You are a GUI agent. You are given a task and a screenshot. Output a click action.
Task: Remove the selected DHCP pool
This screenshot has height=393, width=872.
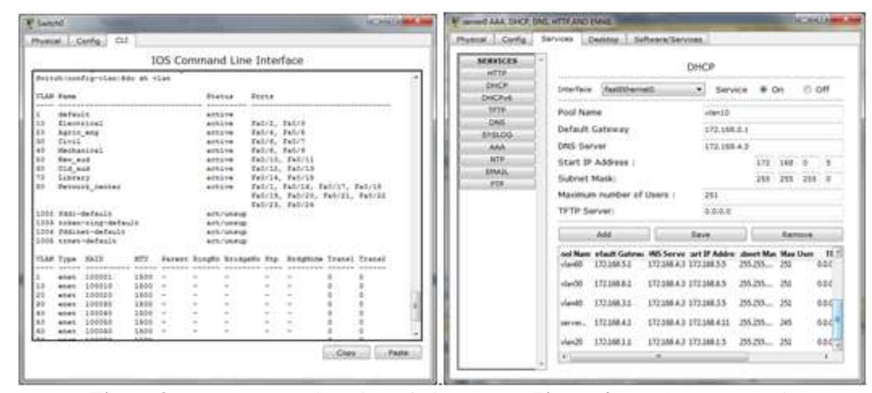pos(796,234)
